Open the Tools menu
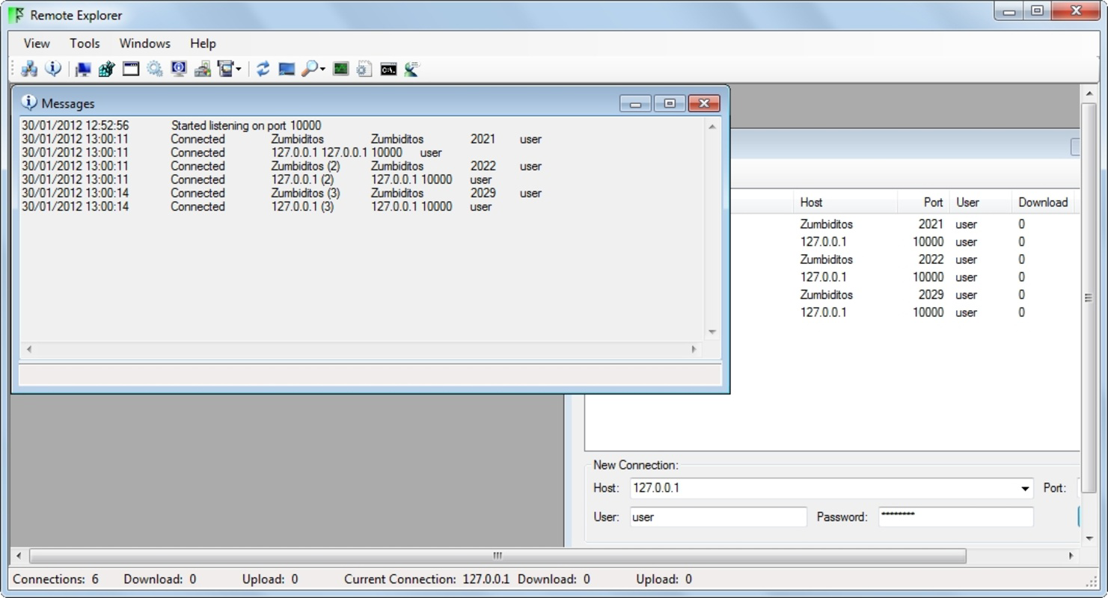Screen dimensions: 1108x598 84,43
